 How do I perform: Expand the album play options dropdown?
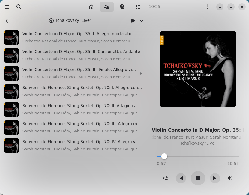(142, 21)
